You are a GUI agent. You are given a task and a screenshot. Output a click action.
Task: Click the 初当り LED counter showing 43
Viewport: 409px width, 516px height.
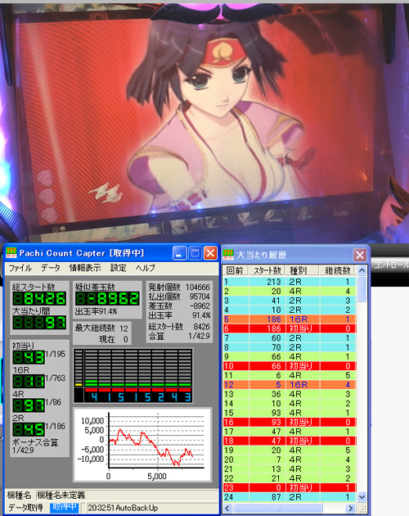(x=29, y=357)
